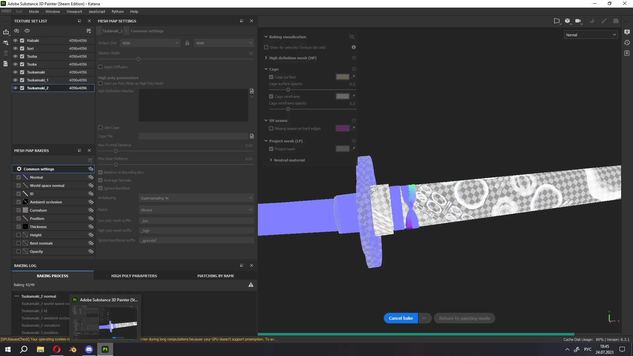This screenshot has height=356, width=633.
Task: Open the Viewport menu
Action: coord(74,12)
